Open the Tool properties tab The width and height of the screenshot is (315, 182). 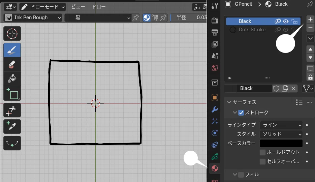pyautogui.click(x=215, y=6)
